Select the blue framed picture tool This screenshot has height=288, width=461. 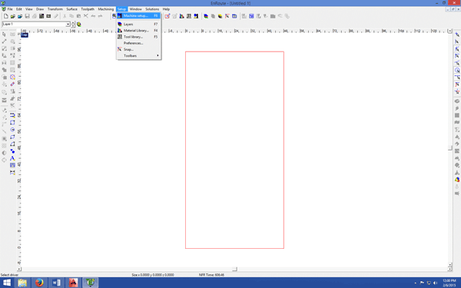[12, 165]
